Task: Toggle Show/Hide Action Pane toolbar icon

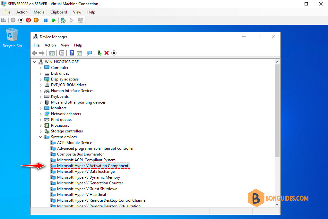Action: click(x=79, y=53)
